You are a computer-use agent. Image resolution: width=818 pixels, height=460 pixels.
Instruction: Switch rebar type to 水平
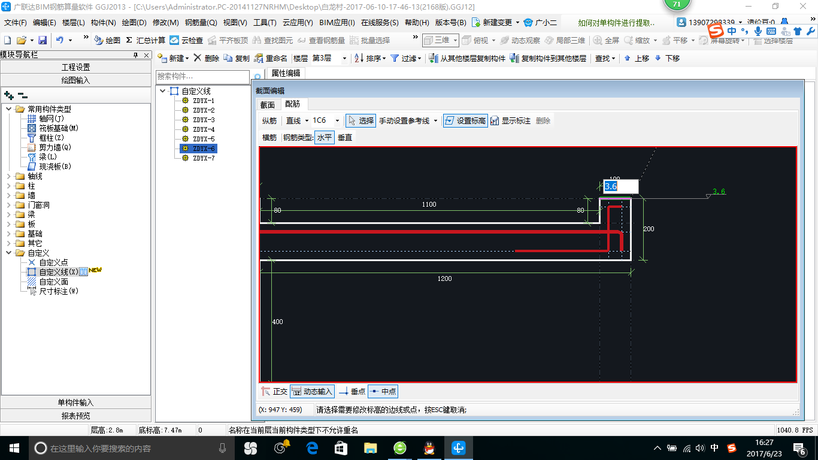(324, 137)
